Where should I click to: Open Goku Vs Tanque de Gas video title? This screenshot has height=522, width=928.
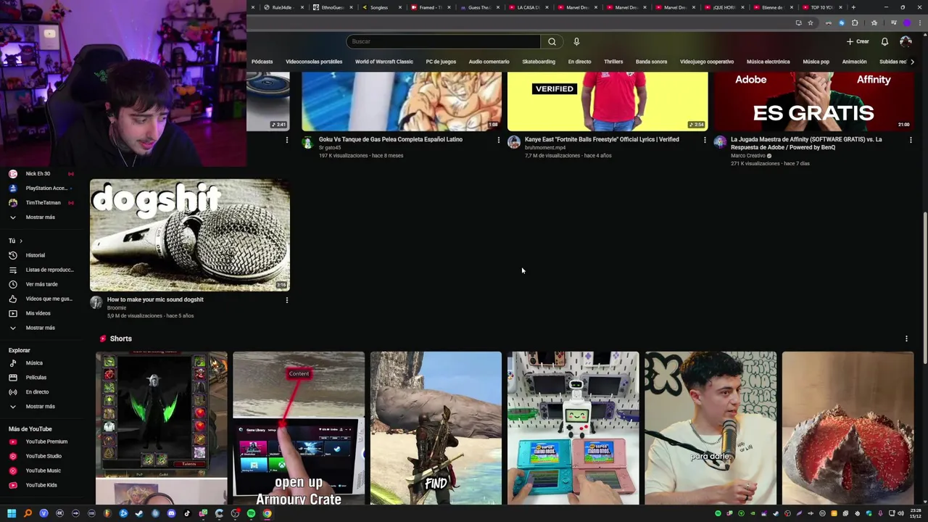[x=390, y=139]
